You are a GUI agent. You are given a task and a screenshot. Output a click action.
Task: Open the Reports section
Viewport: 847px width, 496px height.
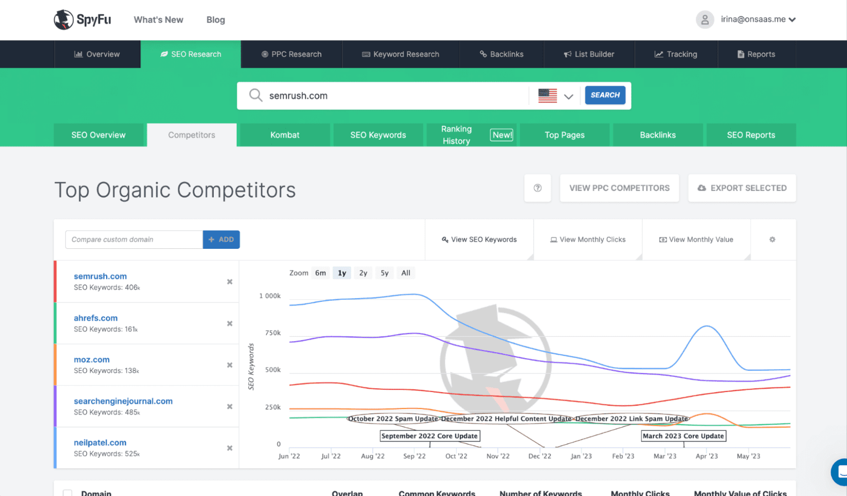[756, 54]
